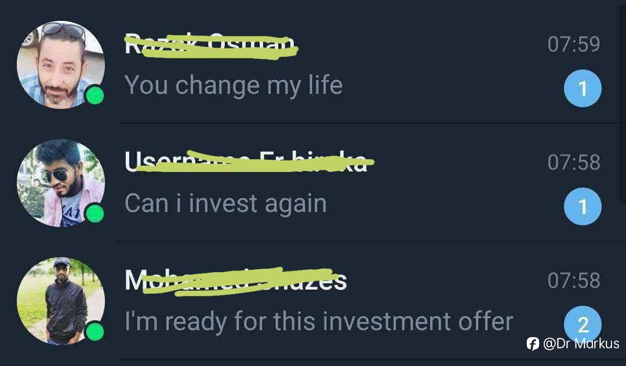The image size is (626, 366).
Task: Click the 07:58 time on the bottom chat
Action: (x=574, y=280)
